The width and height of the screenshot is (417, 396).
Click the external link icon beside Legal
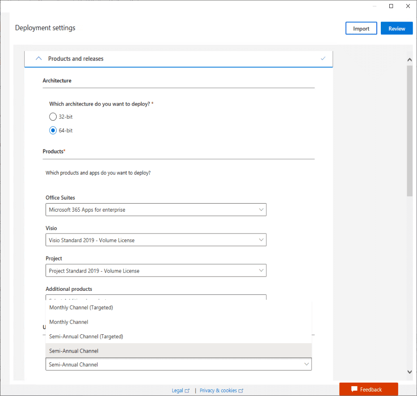point(188,390)
